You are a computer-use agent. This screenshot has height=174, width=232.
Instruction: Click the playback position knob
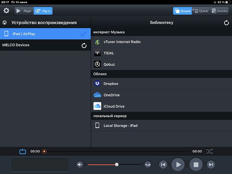coord(44,151)
